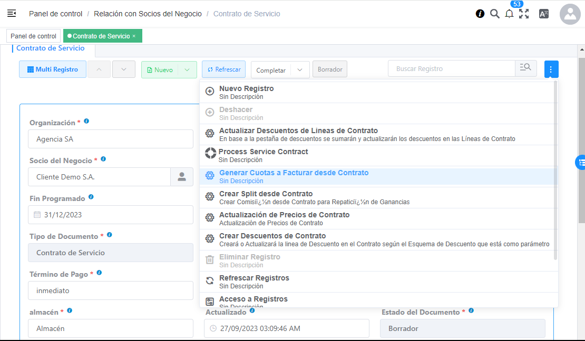
Task: Open the hamburger navigation menu
Action: [11, 14]
